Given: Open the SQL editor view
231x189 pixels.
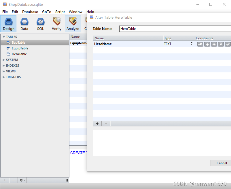Looking at the screenshot, I should pos(41,24).
